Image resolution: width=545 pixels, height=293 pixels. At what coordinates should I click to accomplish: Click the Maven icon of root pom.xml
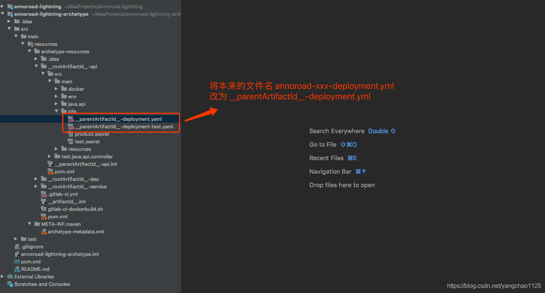pyautogui.click(x=17, y=261)
